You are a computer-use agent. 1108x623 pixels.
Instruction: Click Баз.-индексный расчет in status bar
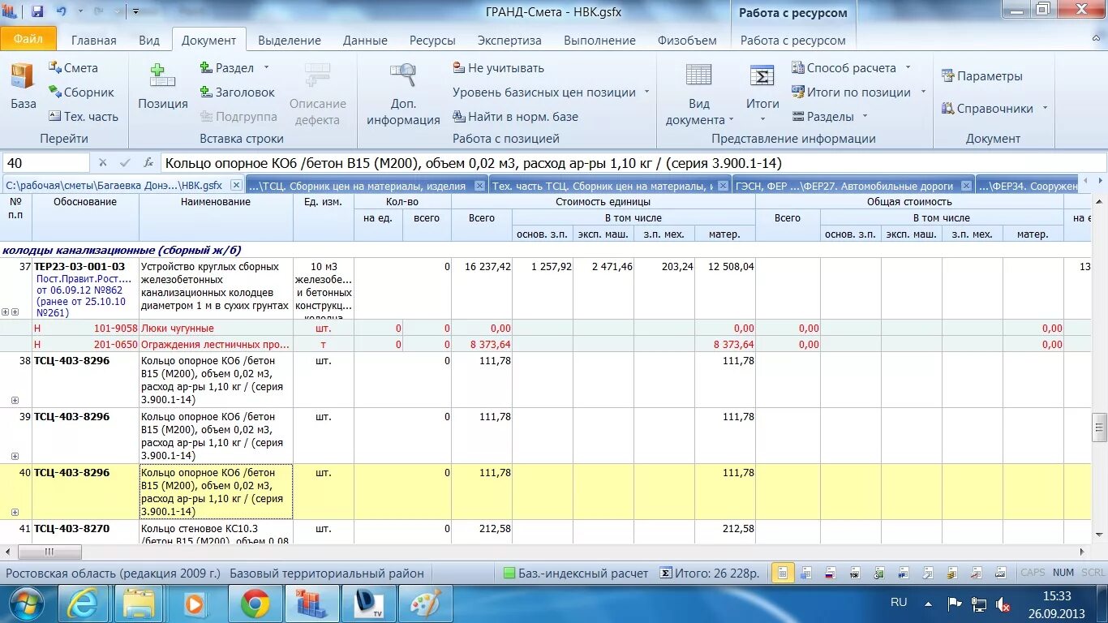coord(576,573)
